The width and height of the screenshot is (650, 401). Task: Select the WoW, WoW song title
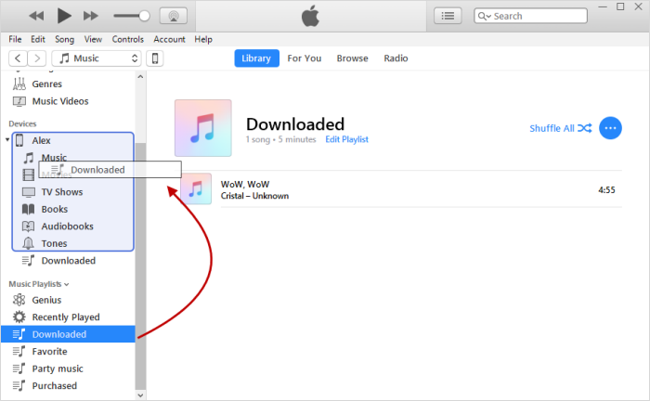click(x=245, y=185)
